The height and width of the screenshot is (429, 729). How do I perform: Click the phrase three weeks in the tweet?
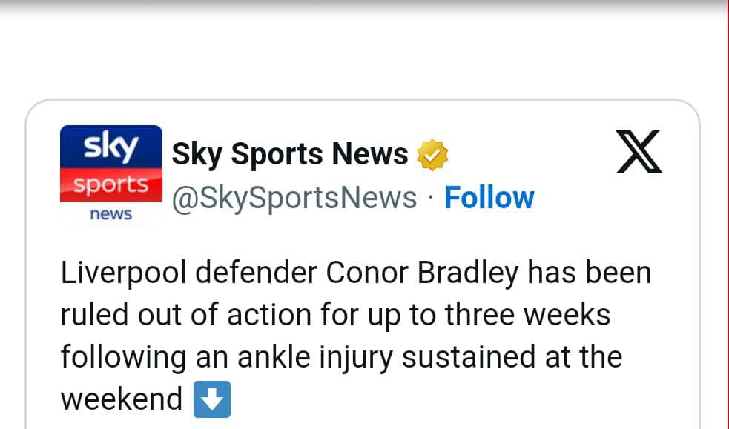coord(528,315)
